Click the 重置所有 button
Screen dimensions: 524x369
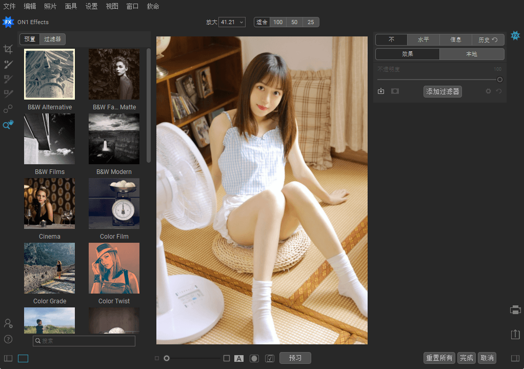click(439, 358)
